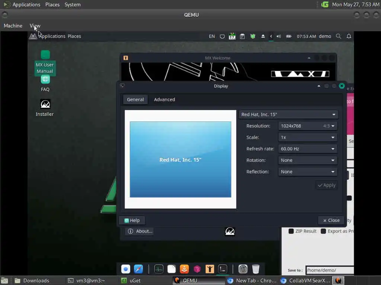
Task: Switch to CollabVM SearX taskbar item
Action: (x=305, y=281)
